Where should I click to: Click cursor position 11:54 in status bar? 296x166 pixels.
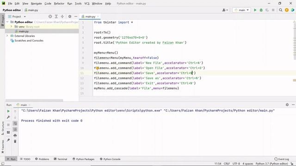coord(218,164)
